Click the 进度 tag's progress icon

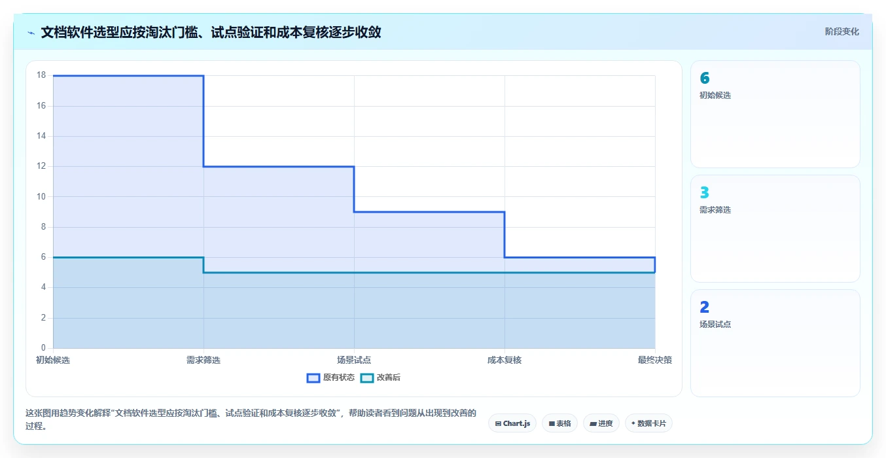593,424
